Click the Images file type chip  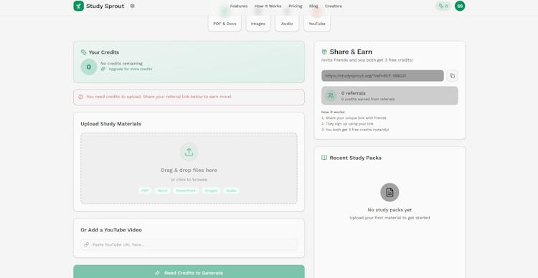[211, 191]
